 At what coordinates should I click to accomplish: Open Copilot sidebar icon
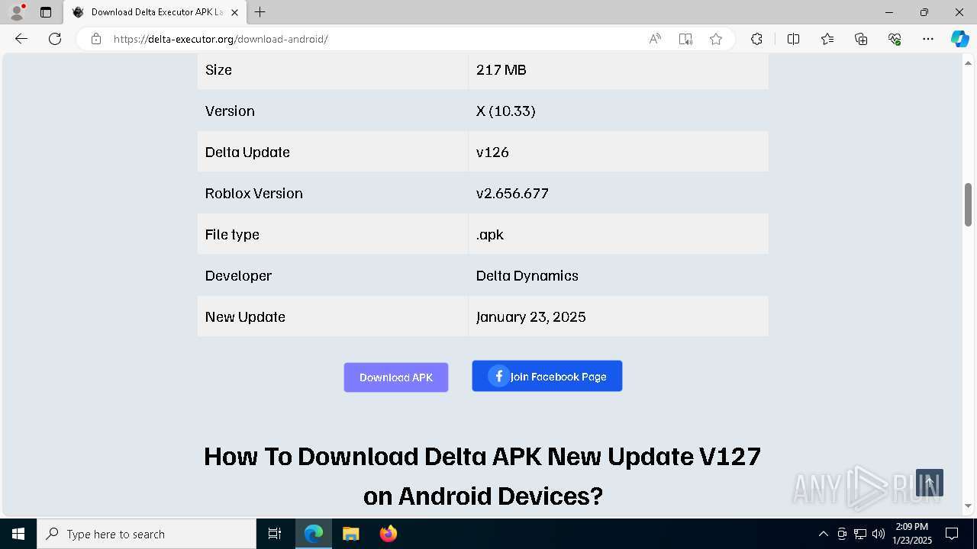point(959,39)
